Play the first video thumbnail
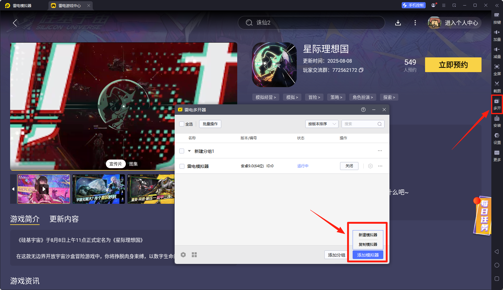The image size is (503, 290). (44, 189)
